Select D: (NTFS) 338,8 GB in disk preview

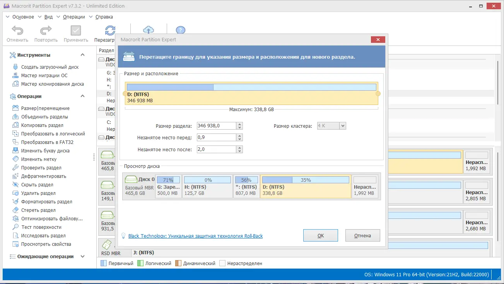(306, 186)
